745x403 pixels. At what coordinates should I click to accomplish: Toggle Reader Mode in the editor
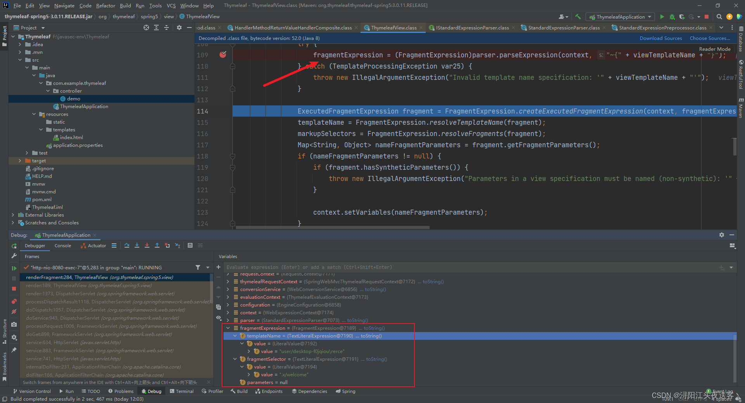click(714, 49)
